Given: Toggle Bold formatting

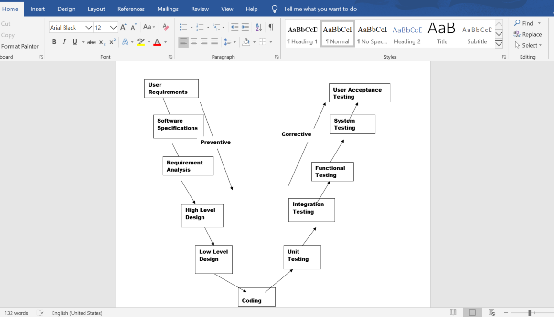Looking at the screenshot, I should point(54,42).
